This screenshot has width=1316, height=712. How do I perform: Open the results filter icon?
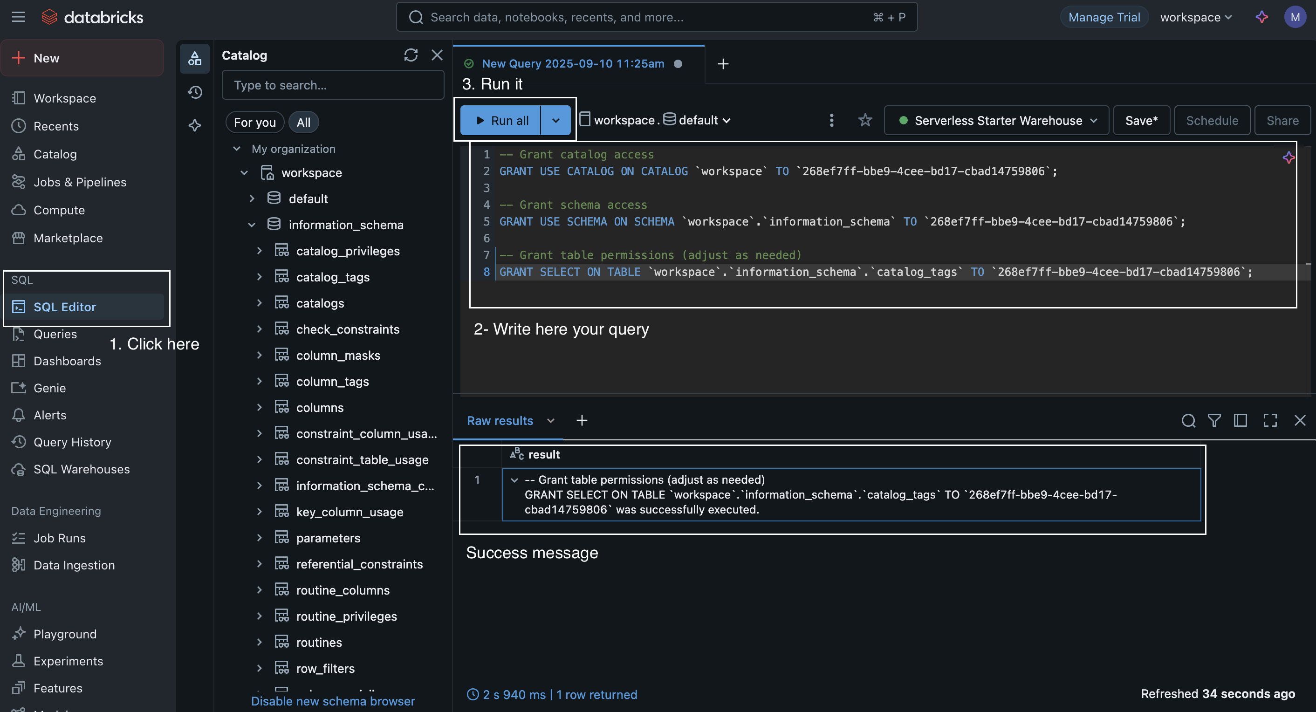click(1214, 420)
